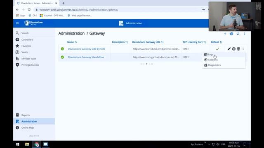Delete the Side-by-Side gateway with trash icon

(238, 49)
